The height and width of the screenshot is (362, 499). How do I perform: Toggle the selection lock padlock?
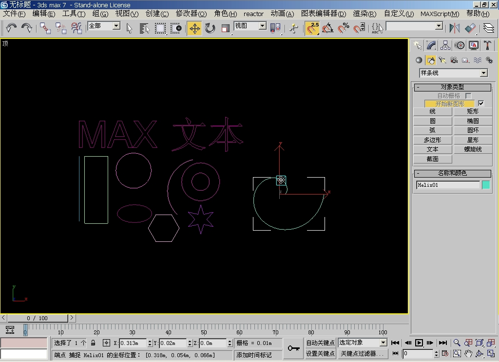[93, 343]
